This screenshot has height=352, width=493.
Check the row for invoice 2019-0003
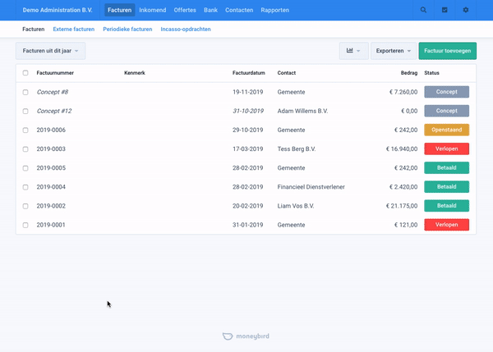pyautogui.click(x=25, y=149)
